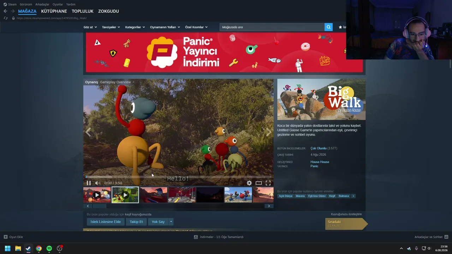
Task: Go back with the navigation back arrow
Action: pos(5,11)
